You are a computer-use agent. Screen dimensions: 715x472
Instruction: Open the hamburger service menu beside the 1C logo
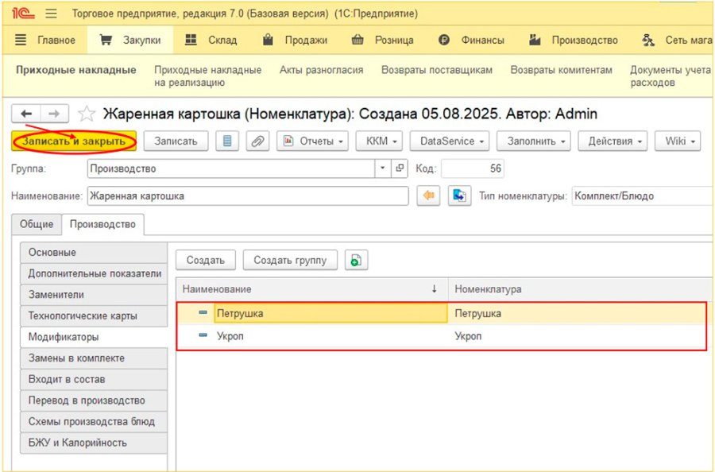tap(51, 14)
